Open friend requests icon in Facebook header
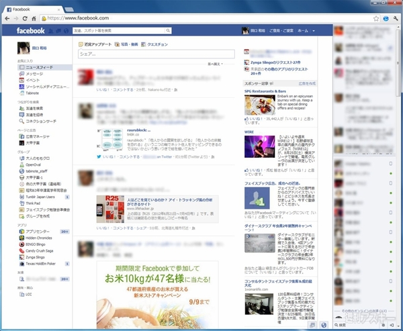Screen dimensions: 403x331 (51, 31)
